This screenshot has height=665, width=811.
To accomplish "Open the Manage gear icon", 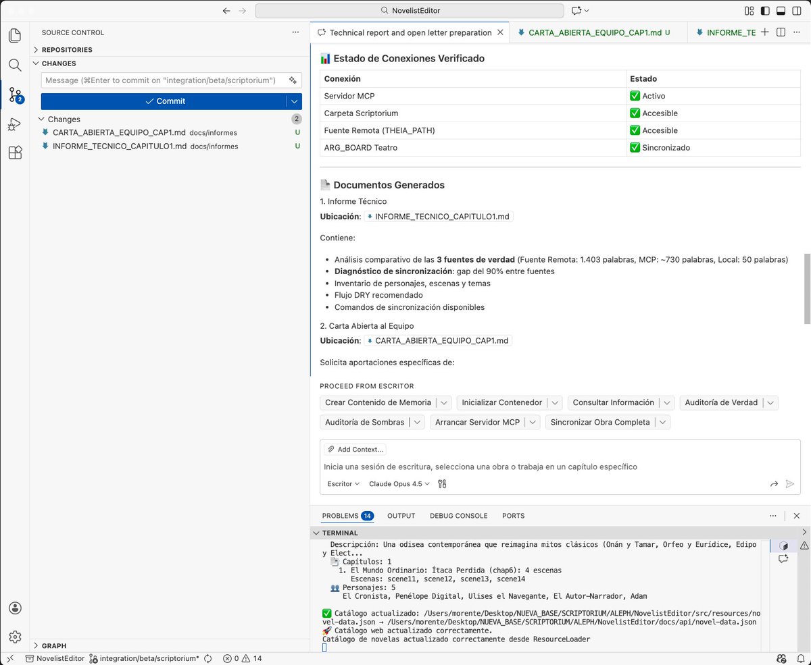I will [x=15, y=637].
